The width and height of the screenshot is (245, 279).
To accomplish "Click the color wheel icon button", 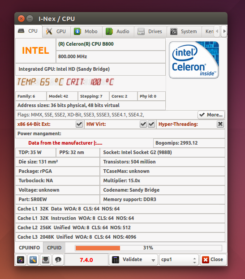I will pos(21,260).
